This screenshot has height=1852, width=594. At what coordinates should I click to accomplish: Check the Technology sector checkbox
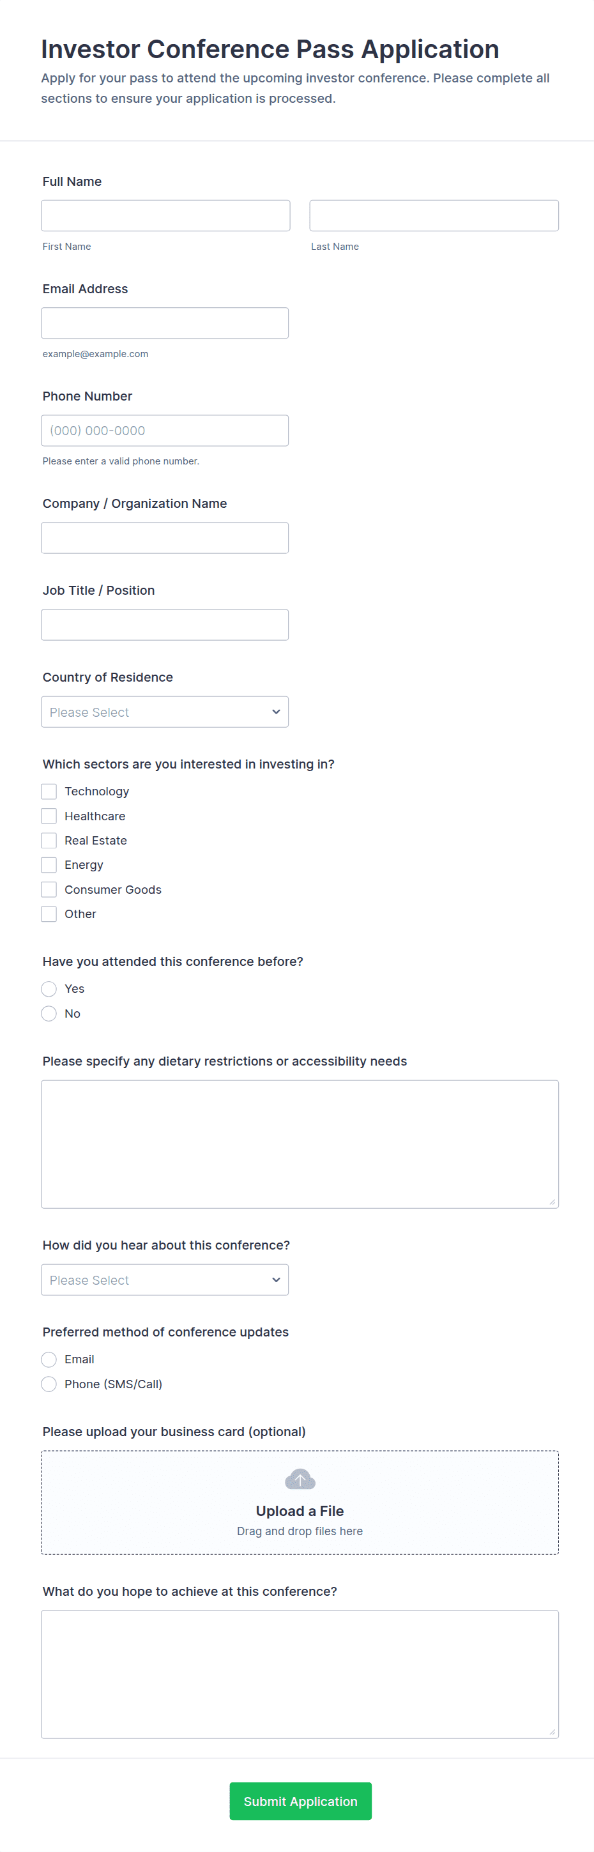pyautogui.click(x=49, y=792)
